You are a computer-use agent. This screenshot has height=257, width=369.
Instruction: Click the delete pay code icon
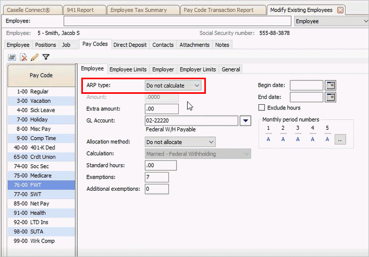point(23,57)
